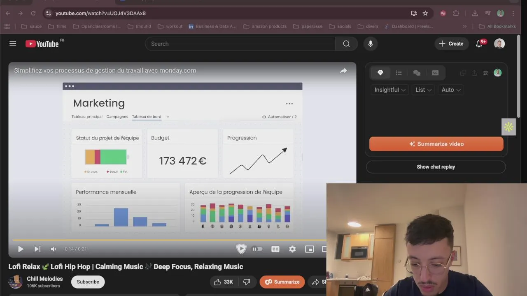Open the Extensions puzzle menu
Viewport: 527px width, 296px height.
point(456,13)
